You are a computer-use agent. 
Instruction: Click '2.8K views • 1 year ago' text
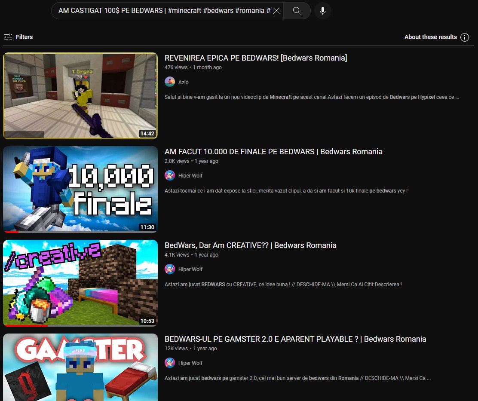coord(191,161)
